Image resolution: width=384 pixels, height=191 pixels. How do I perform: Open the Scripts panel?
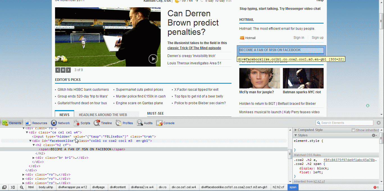pos(82,123)
